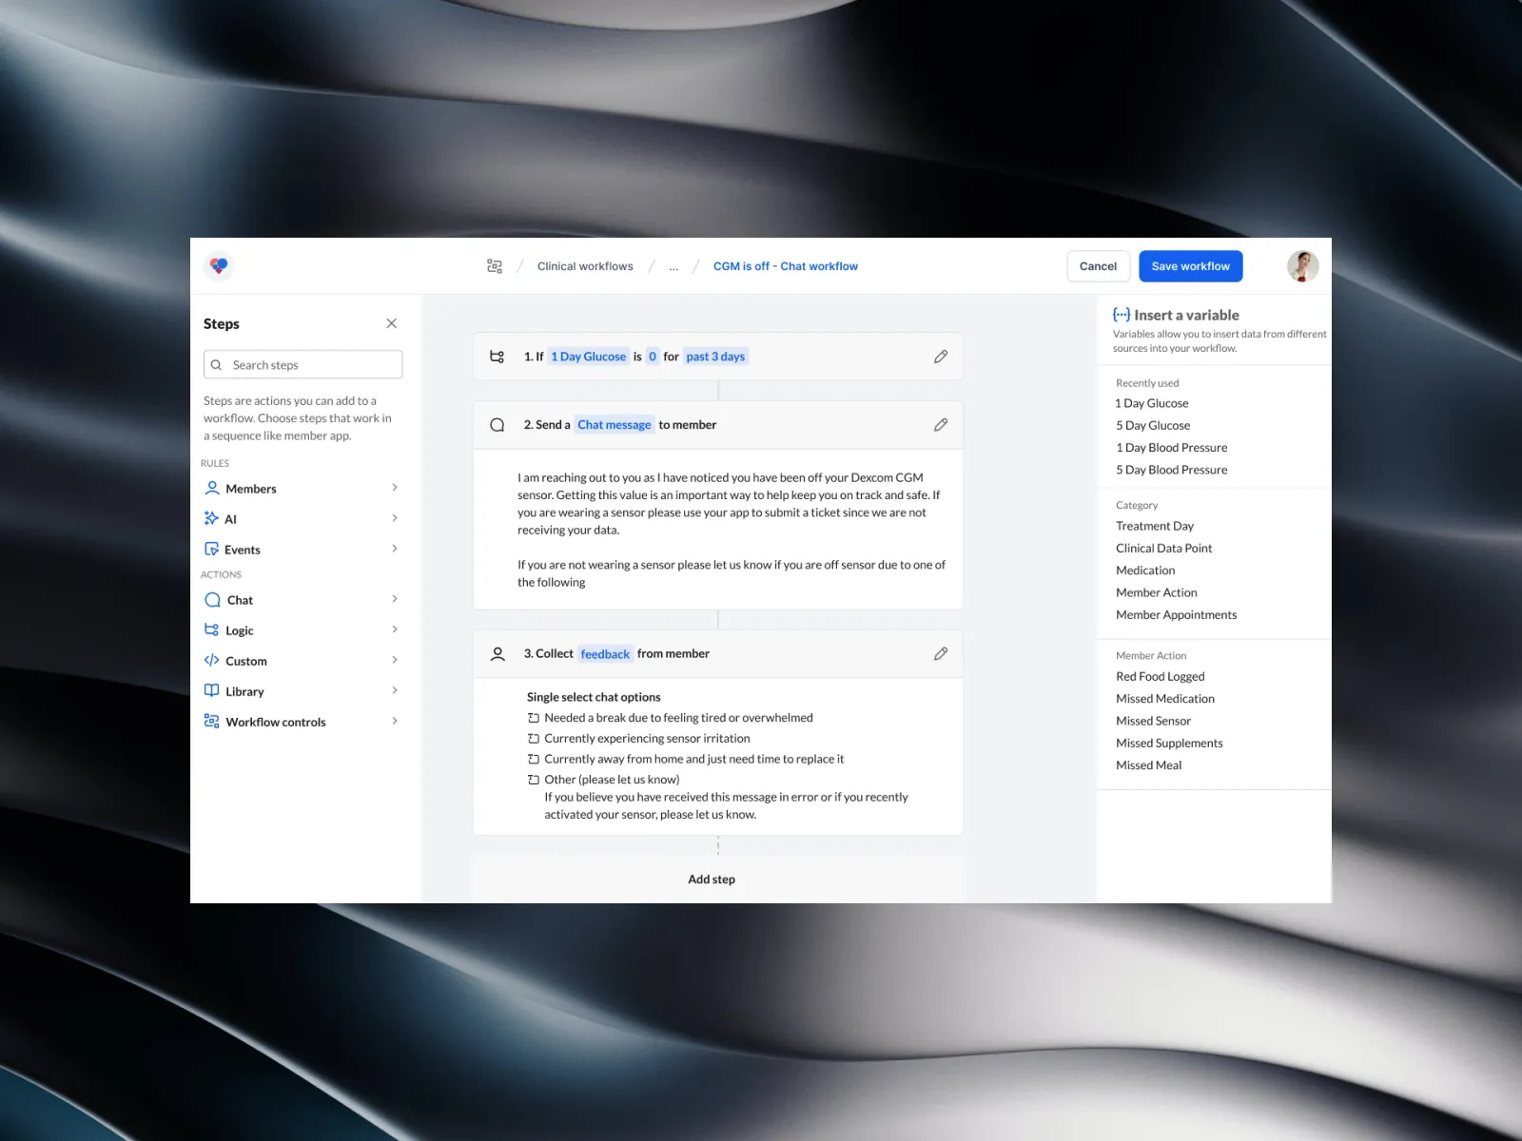Click the chat icon on step 2 header
This screenshot has width=1522, height=1141.
[497, 425]
